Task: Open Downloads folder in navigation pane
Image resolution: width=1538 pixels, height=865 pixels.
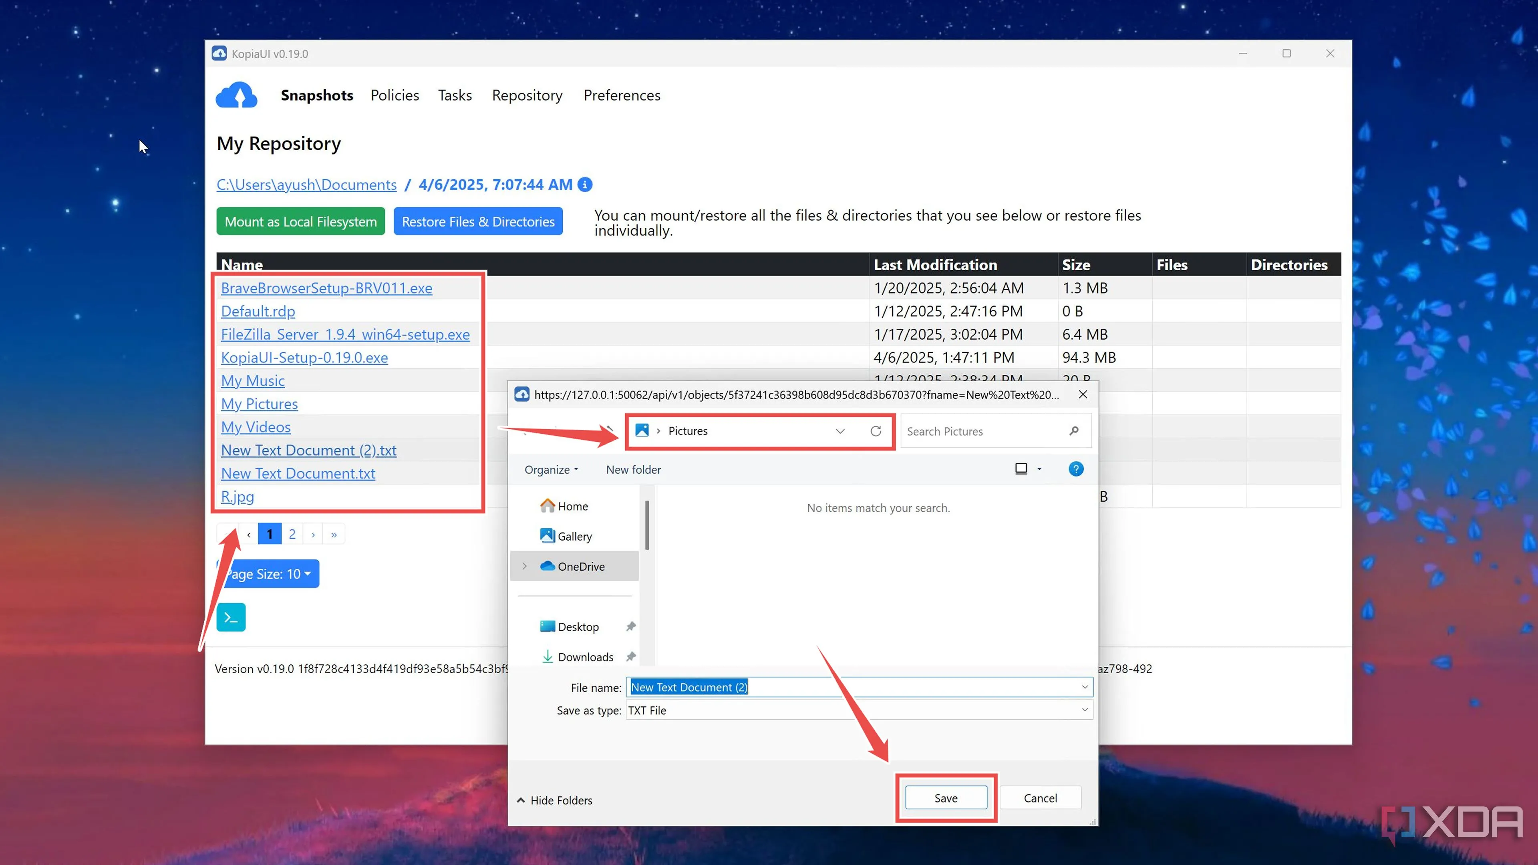Action: pyautogui.click(x=584, y=657)
